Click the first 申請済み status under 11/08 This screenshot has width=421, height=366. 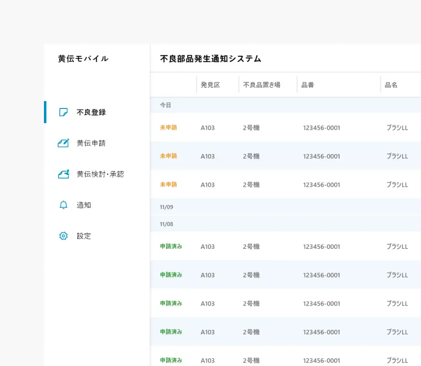(x=171, y=247)
